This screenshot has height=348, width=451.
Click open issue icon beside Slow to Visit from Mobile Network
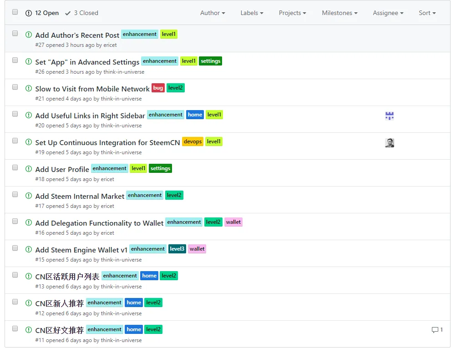pyautogui.click(x=29, y=88)
